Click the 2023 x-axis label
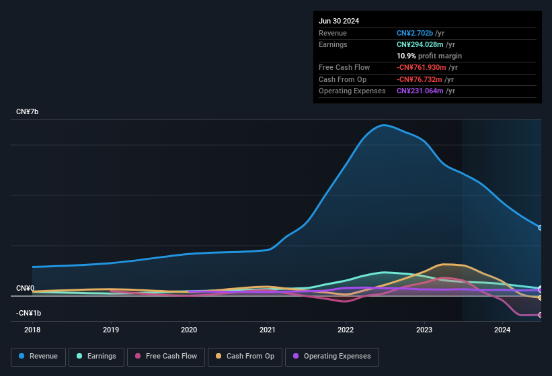Screen dimensions: 552x376 pyautogui.click(x=424, y=330)
